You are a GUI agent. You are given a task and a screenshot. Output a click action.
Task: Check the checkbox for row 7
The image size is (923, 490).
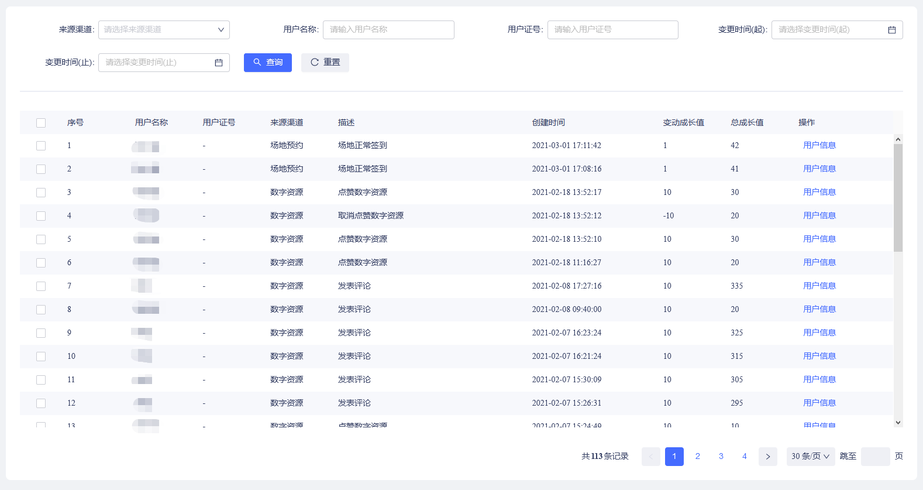coord(41,286)
